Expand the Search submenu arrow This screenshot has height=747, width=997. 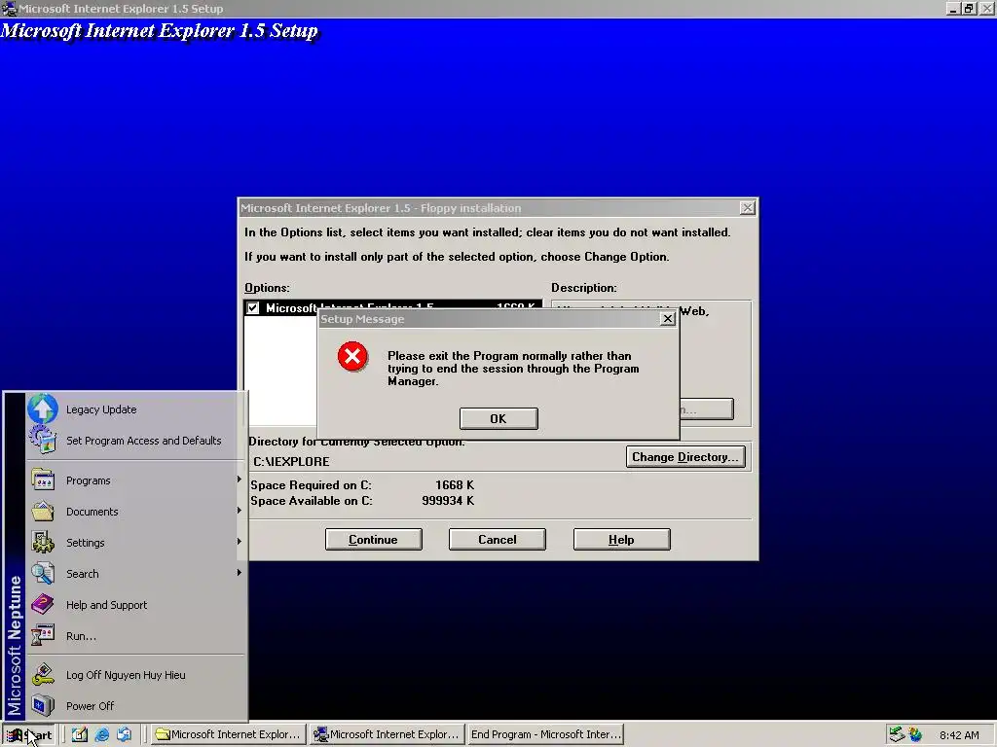(x=240, y=572)
